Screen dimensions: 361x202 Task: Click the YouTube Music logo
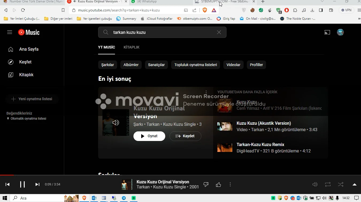[29, 32]
